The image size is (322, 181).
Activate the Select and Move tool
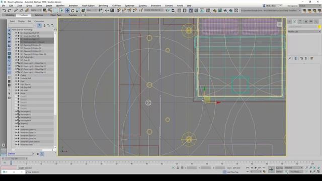[x=67, y=10]
